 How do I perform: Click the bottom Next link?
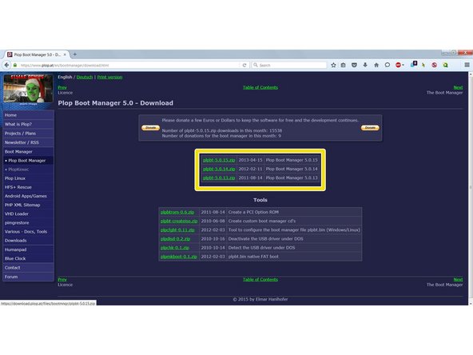coord(458,280)
